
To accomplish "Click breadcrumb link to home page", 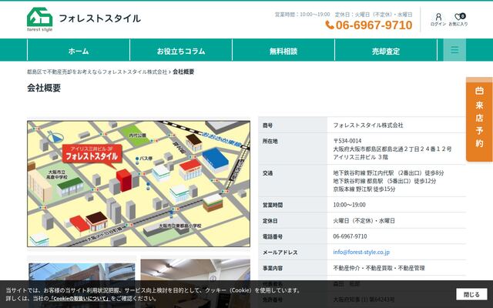I will [97, 72].
